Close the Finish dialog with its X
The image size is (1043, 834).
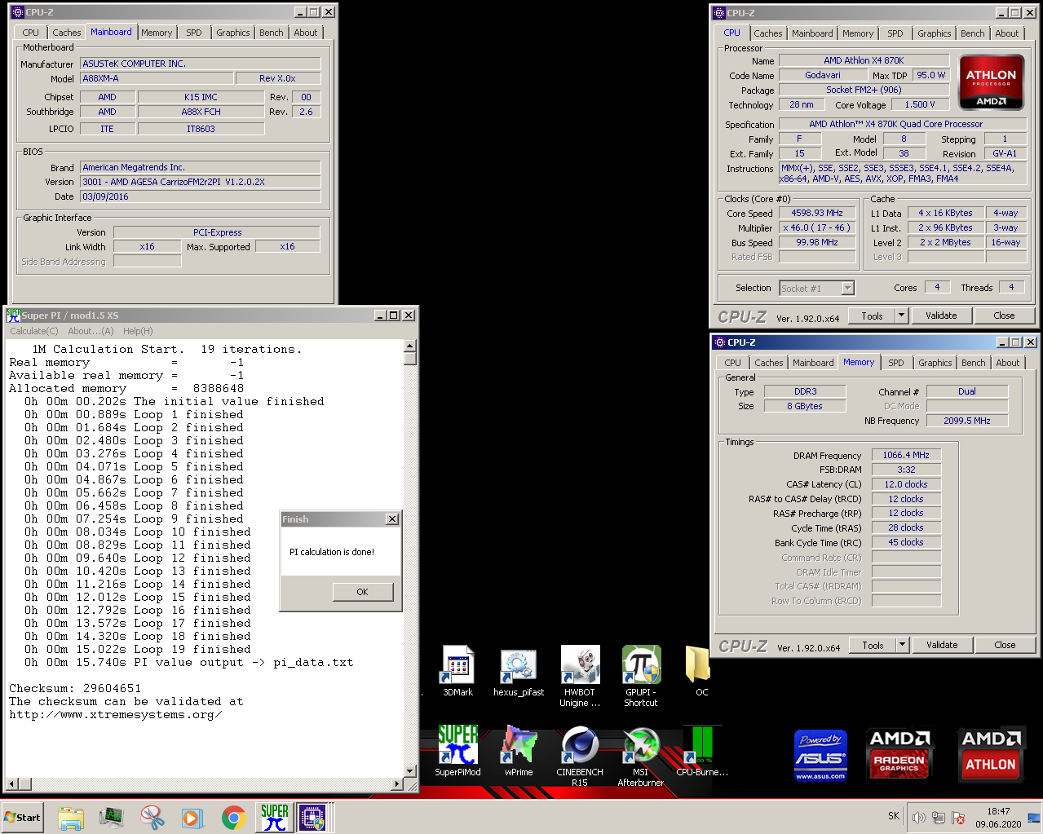click(x=392, y=519)
